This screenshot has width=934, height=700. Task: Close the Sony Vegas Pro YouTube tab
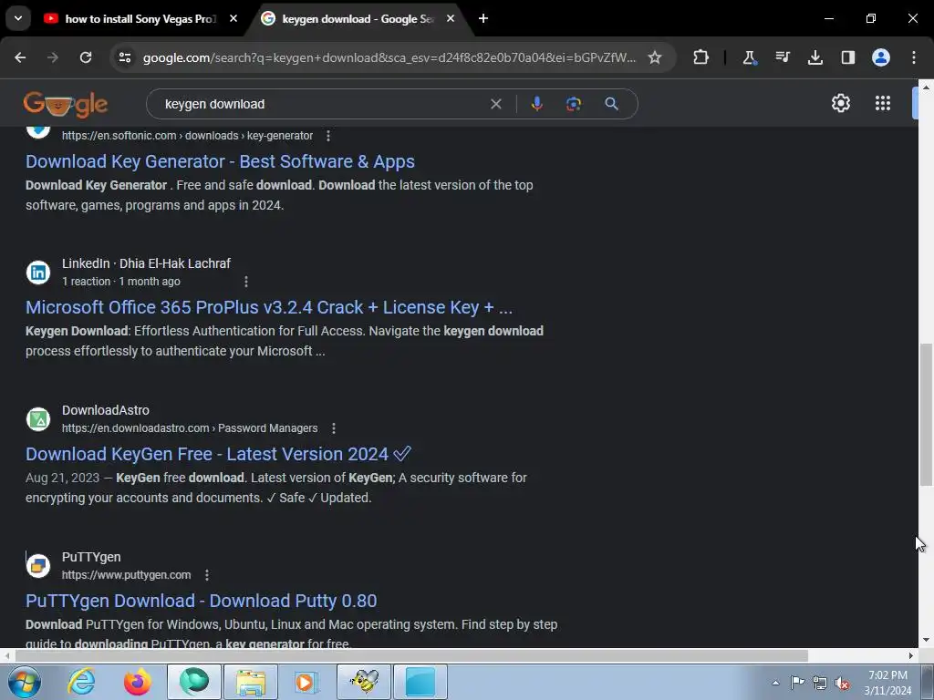click(x=233, y=19)
